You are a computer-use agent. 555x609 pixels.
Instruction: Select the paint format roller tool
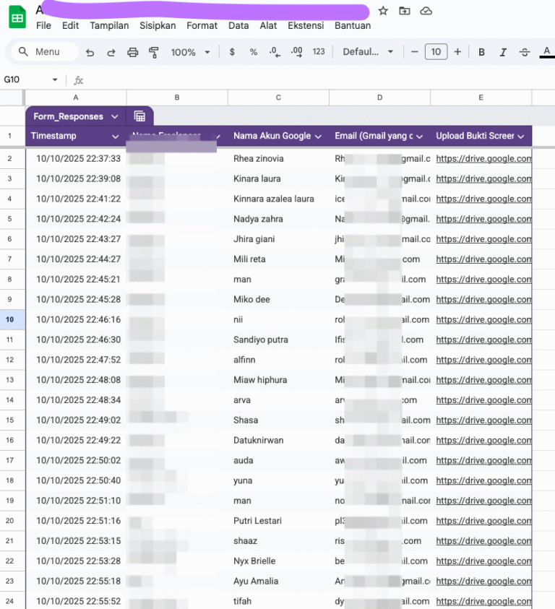pos(153,52)
